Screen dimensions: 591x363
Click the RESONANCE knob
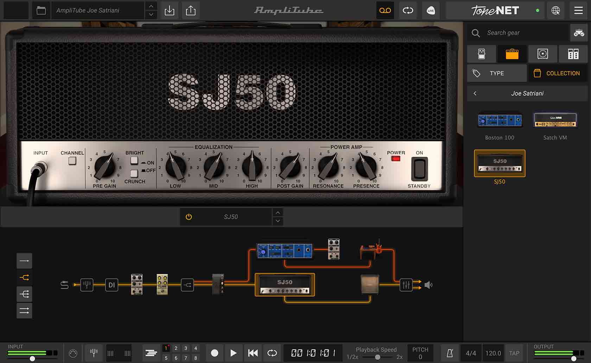coord(328,166)
